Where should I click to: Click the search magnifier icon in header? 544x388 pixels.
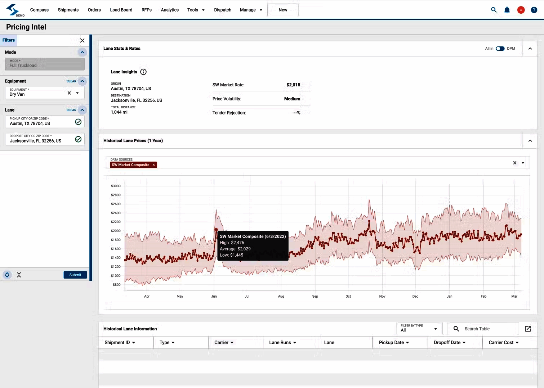point(494,10)
